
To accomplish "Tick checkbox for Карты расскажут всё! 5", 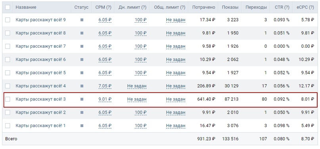I will [x=8, y=73].
